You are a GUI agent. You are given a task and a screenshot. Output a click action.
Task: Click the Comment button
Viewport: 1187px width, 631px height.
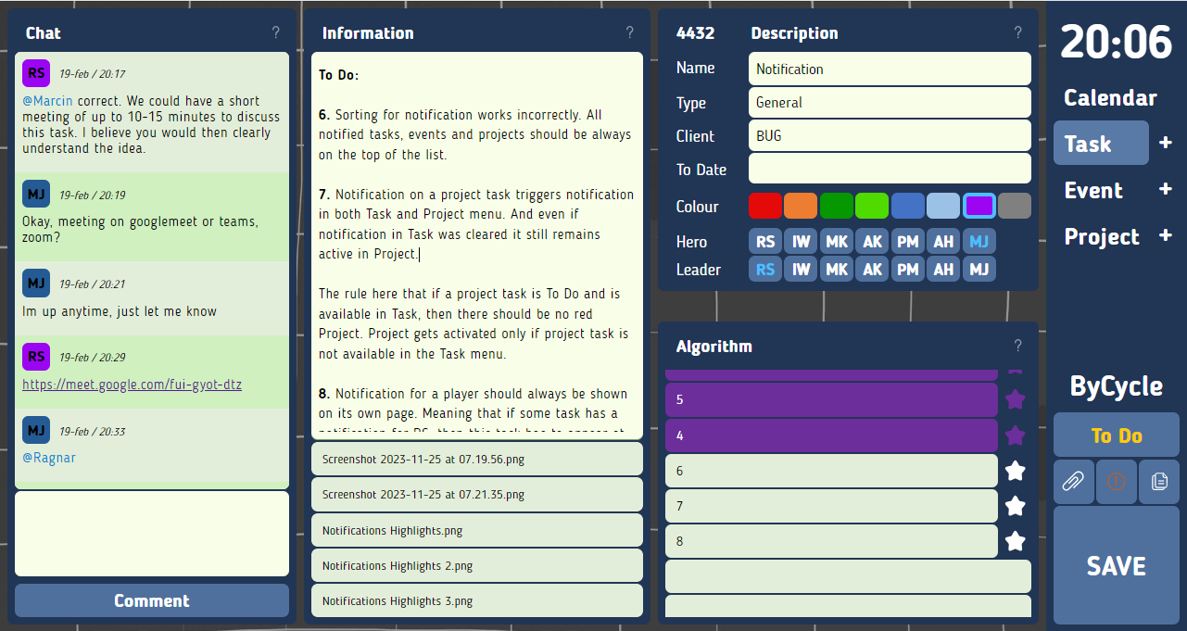point(152,600)
